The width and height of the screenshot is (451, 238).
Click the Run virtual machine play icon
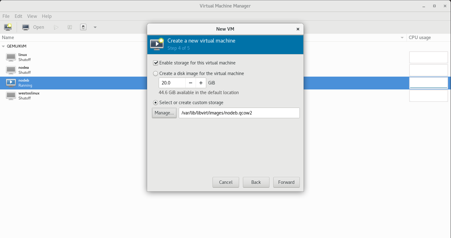[56, 27]
